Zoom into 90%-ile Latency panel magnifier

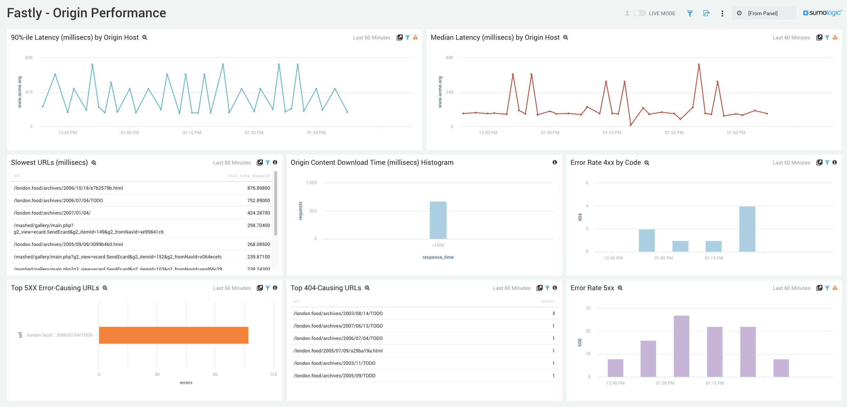click(145, 37)
